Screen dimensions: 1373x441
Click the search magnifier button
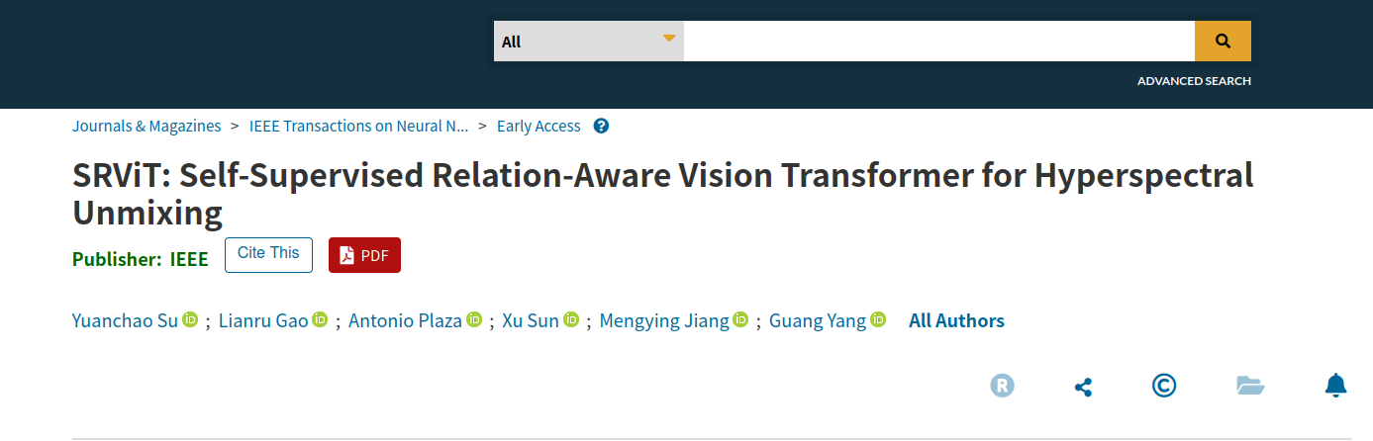pos(1223,42)
